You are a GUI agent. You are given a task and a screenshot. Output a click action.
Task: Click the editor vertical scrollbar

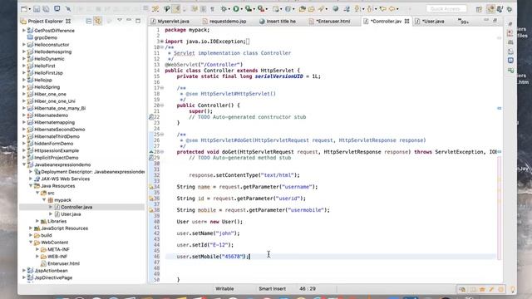(x=499, y=208)
